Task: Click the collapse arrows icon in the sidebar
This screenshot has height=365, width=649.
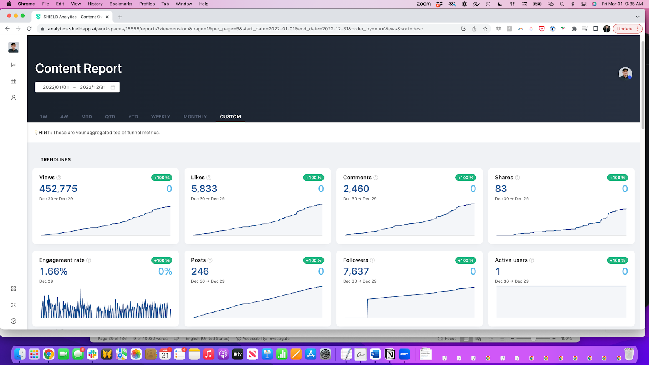Action: (13, 305)
